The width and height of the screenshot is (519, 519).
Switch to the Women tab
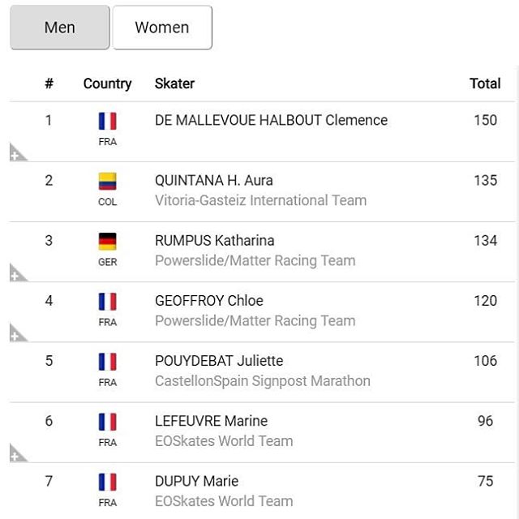point(162,28)
